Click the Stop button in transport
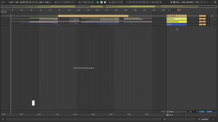218x122 pixels. coord(101,2)
